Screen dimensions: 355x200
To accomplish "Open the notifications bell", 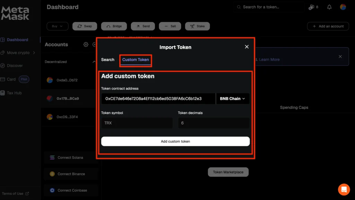I will pyautogui.click(x=329, y=7).
